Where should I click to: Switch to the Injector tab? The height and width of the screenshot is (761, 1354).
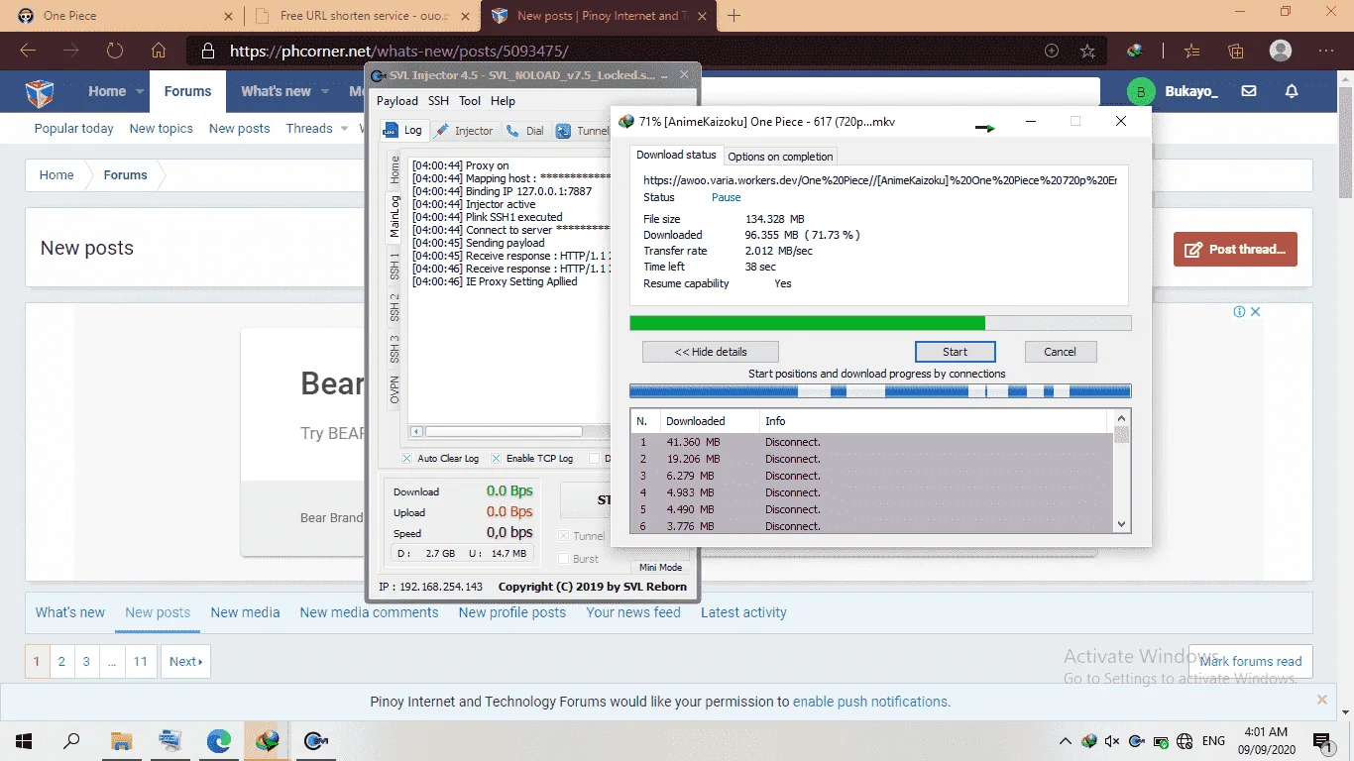(x=465, y=131)
